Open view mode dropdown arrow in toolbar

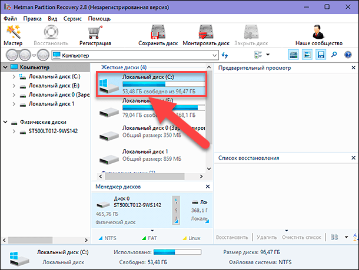click(x=268, y=55)
